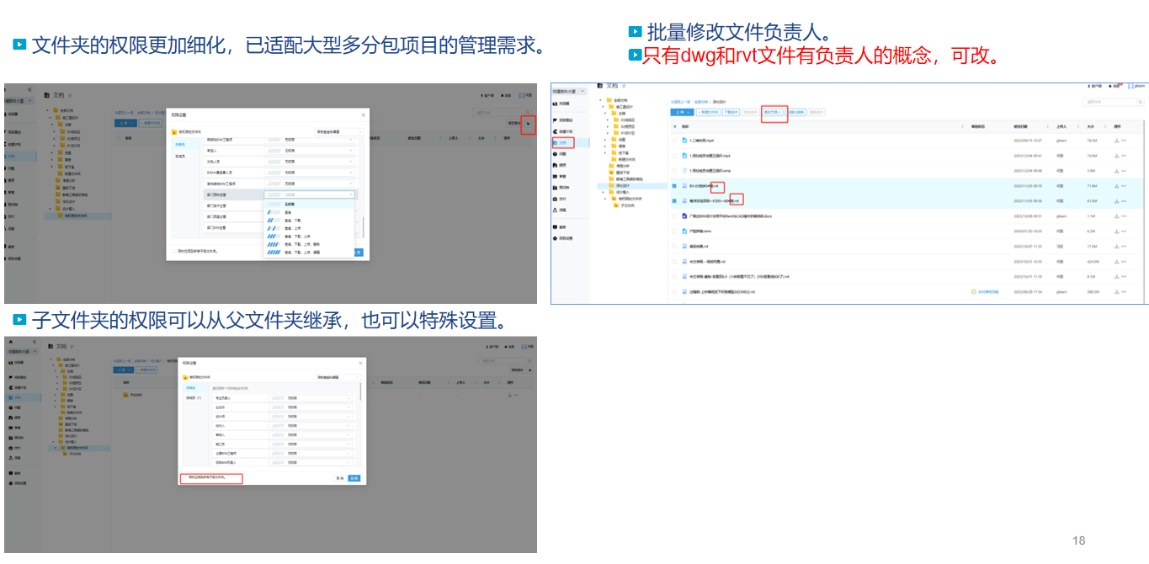This screenshot has width=1149, height=564.
Task: Click the search magnifier icon in the right screenshot
Action: (1141, 102)
